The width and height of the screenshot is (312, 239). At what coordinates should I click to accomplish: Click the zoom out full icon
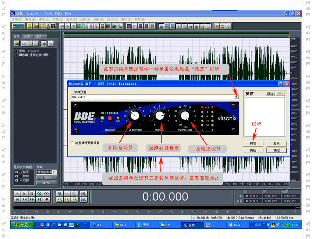tap(74, 193)
